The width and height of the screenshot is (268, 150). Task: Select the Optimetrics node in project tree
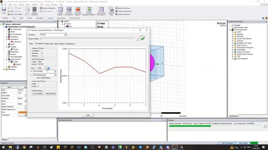pos(14,52)
